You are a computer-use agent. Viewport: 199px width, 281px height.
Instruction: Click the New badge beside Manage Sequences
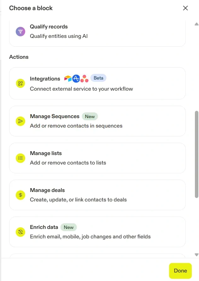coord(90,117)
